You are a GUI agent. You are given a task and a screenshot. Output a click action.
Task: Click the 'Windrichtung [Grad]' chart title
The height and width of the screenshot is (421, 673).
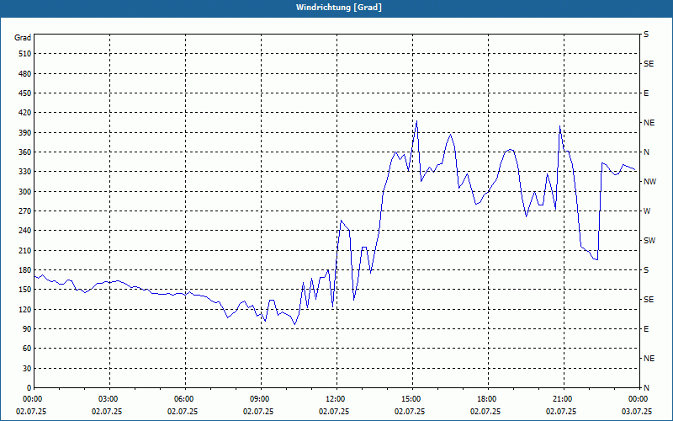339,8
